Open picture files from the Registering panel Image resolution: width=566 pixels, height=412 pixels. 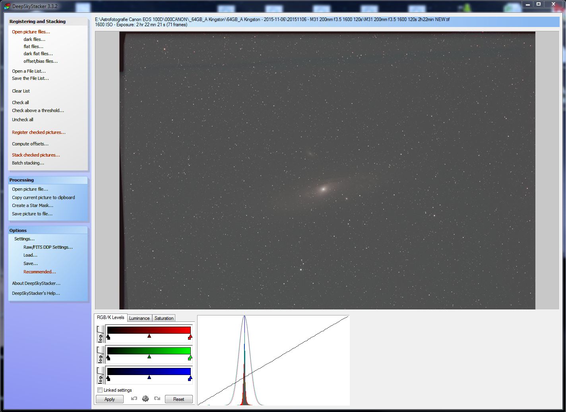tap(31, 32)
